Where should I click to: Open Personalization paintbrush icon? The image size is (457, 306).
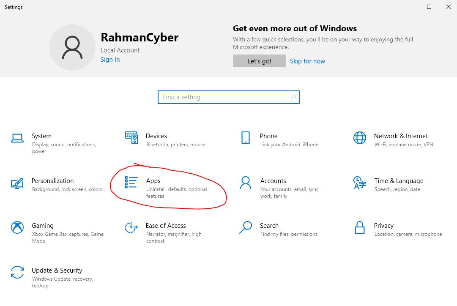(x=17, y=183)
